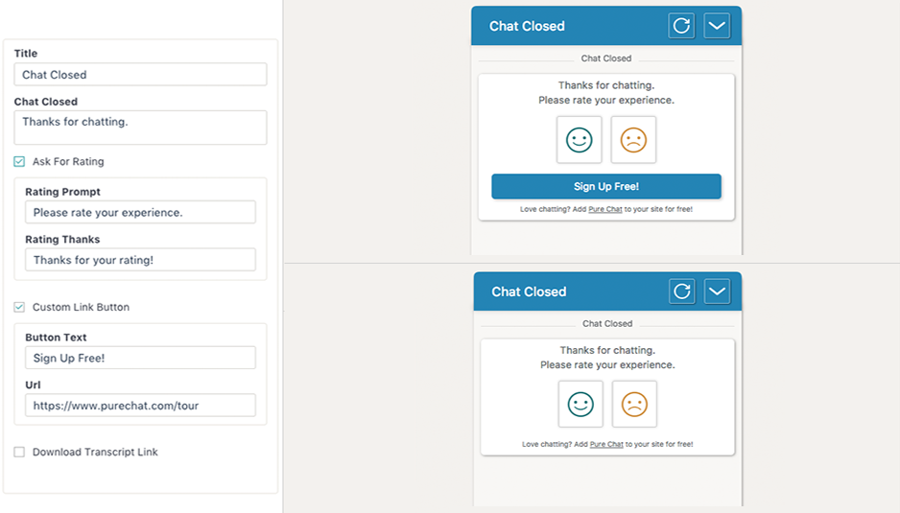Select sad face rating in upper widget

pos(633,140)
